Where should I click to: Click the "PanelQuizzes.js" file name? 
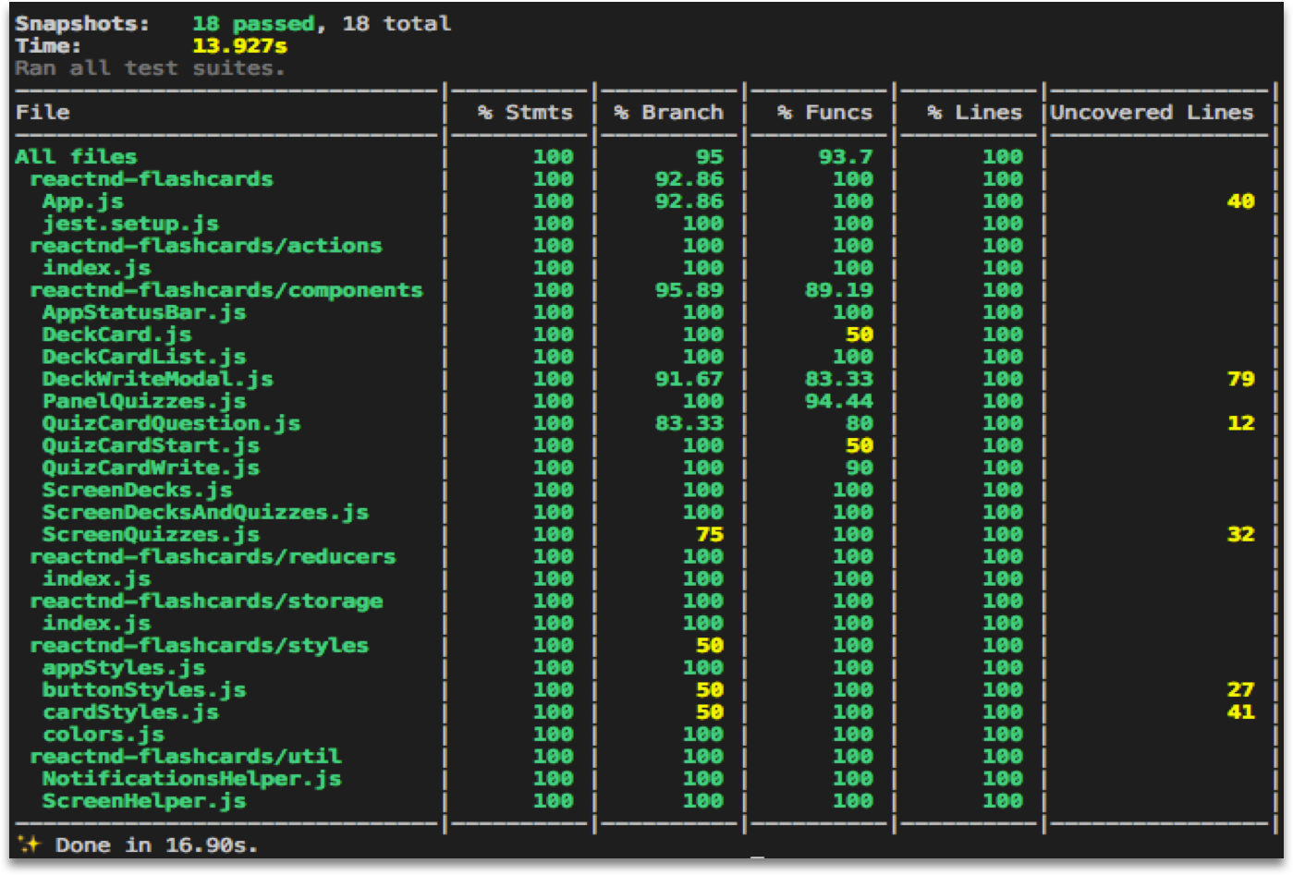coord(144,401)
